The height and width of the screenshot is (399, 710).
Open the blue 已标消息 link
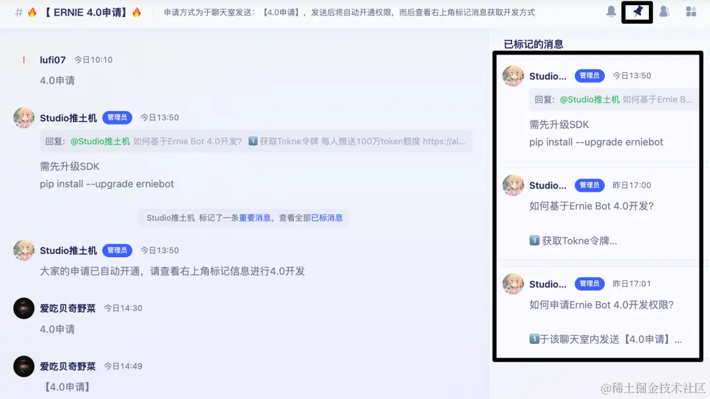point(327,217)
